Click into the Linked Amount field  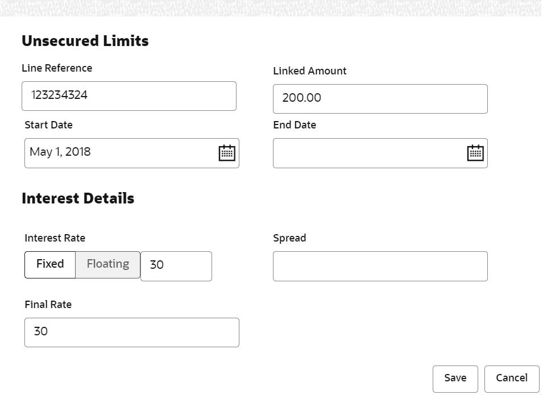click(x=380, y=98)
